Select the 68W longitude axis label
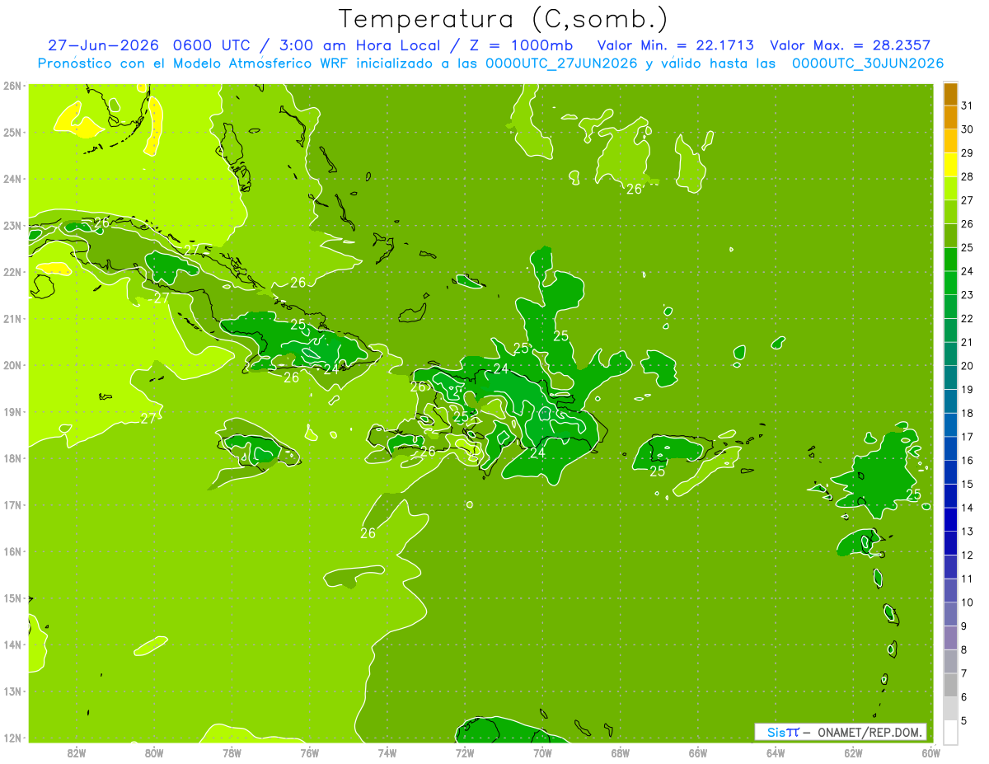This screenshot has height=764, width=989. (620, 753)
